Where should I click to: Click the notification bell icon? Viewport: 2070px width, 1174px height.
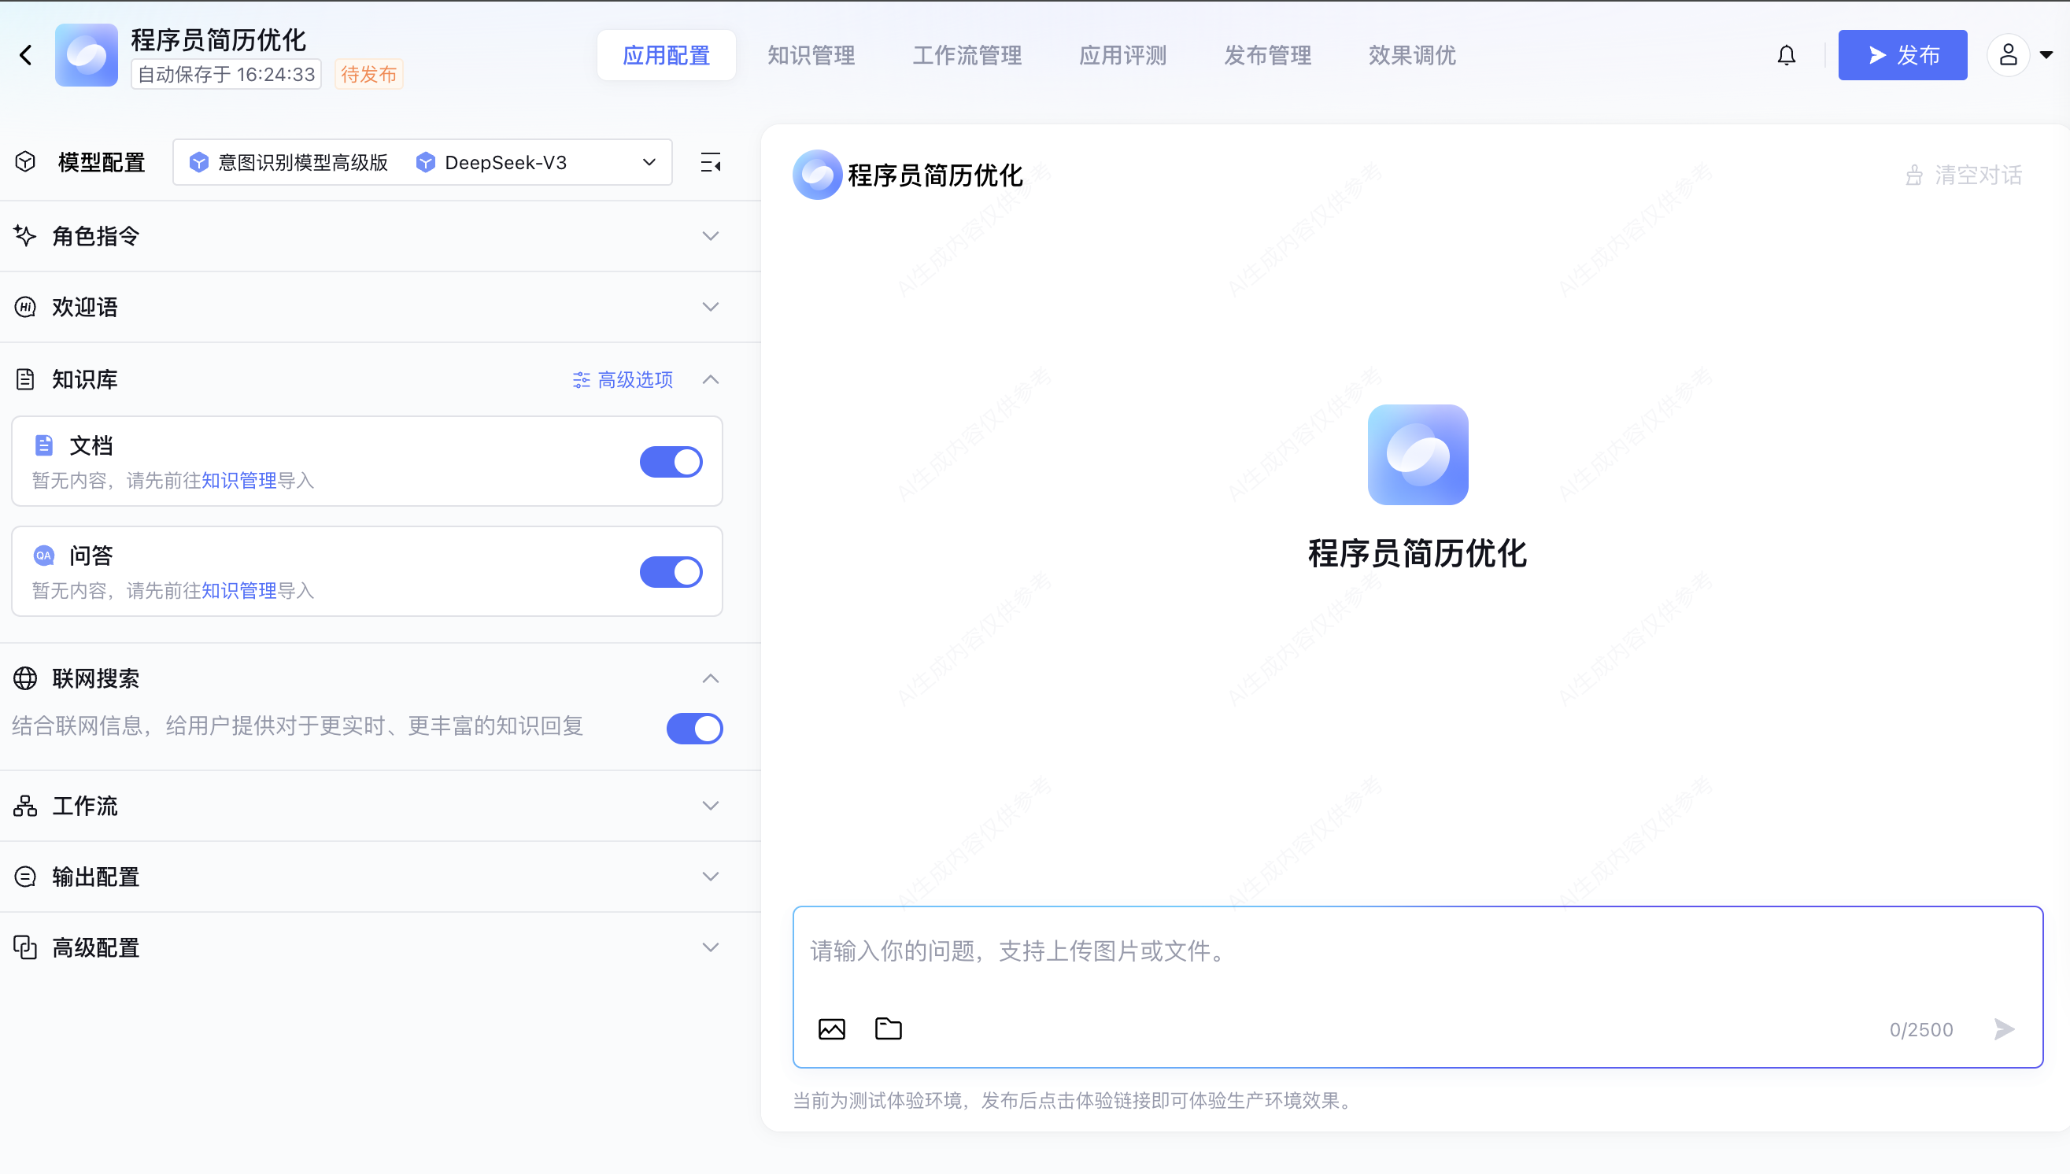point(1786,55)
